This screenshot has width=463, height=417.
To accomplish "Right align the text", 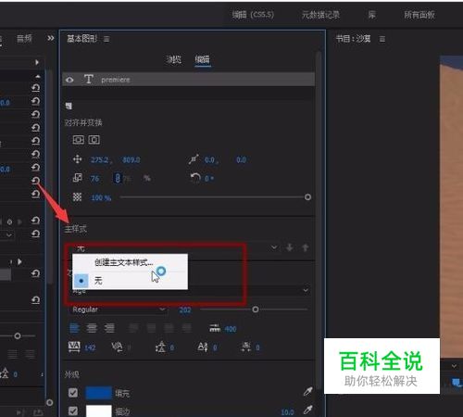I will point(109,328).
